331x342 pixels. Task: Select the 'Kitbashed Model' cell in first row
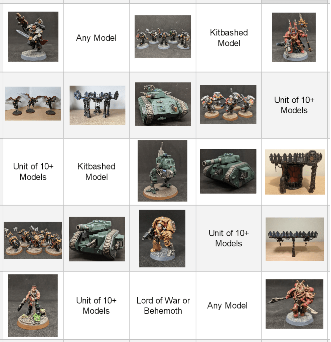click(x=228, y=38)
